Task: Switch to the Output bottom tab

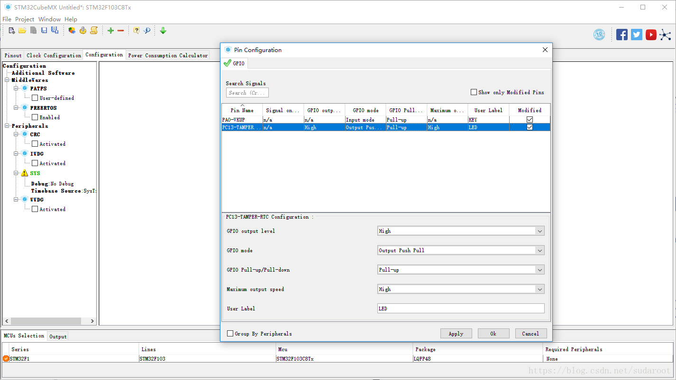Action: tap(58, 336)
